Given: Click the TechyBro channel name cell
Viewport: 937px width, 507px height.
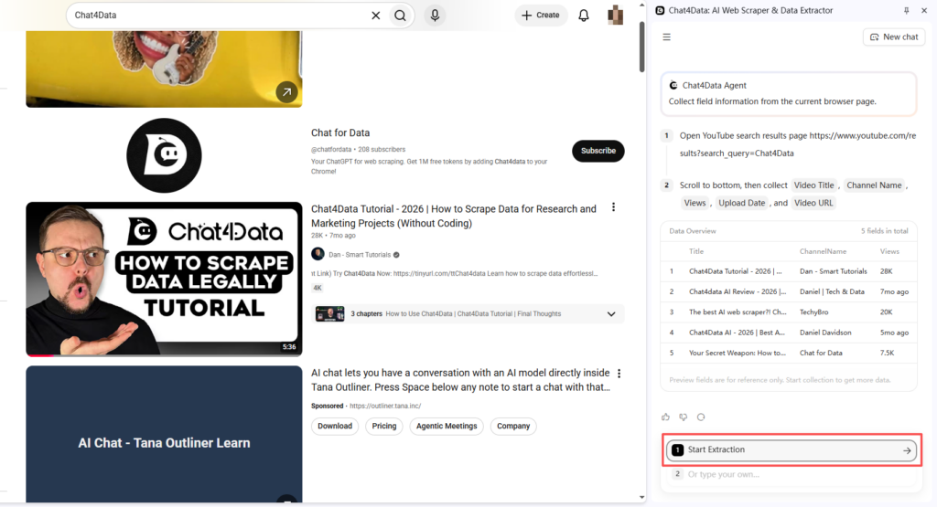Looking at the screenshot, I should tap(813, 312).
